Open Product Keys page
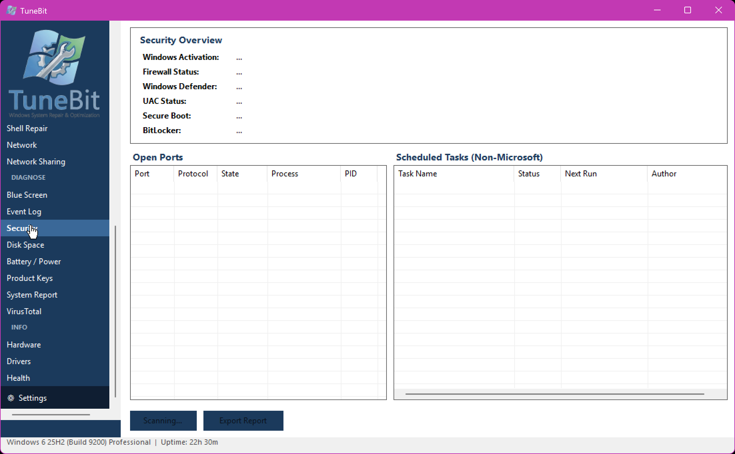This screenshot has height=454, width=735. point(55,278)
